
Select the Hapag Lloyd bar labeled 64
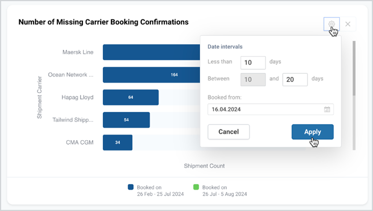[130, 97]
